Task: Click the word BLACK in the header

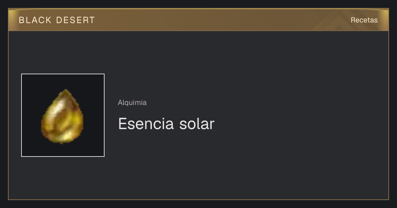Action: (35, 20)
